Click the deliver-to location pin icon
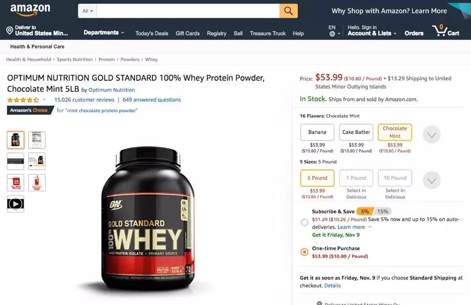 coord(9,30)
